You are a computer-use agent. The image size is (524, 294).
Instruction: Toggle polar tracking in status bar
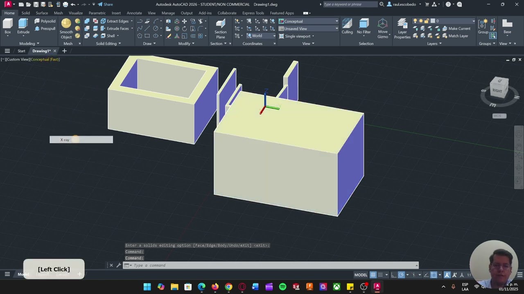click(401, 275)
